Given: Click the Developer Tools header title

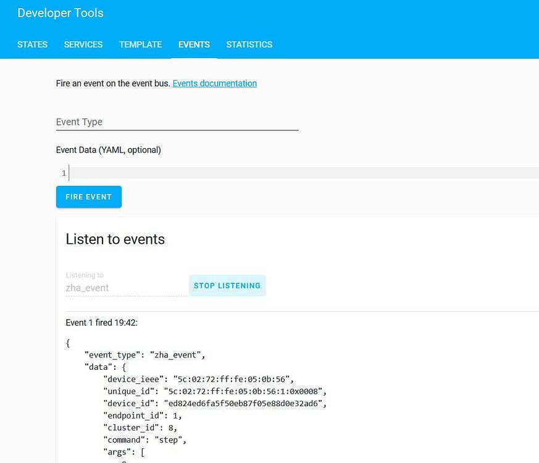Looking at the screenshot, I should click(x=61, y=13).
